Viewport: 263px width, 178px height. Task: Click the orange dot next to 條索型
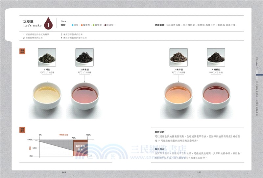point(82,25)
